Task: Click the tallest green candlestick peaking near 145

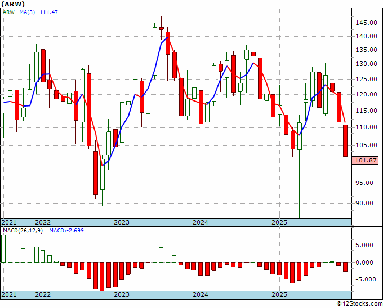Action: click(x=155, y=51)
